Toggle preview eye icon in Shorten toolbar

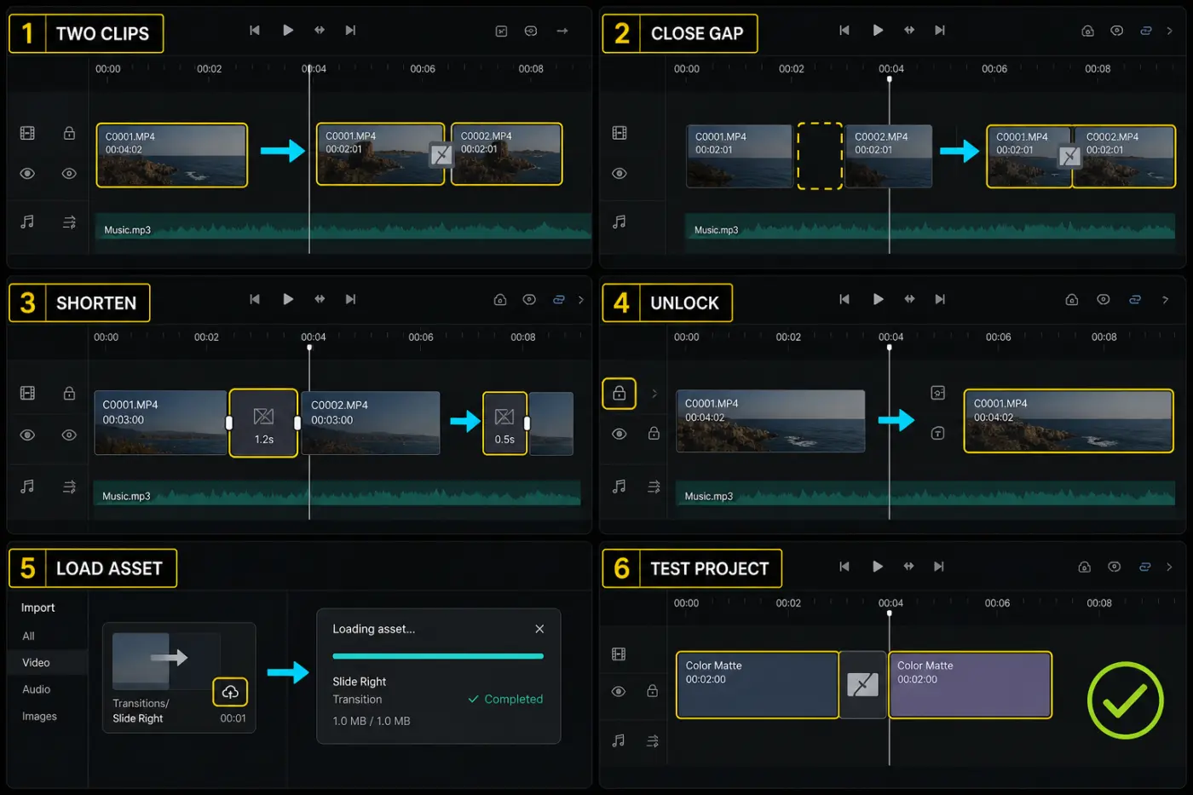click(529, 300)
